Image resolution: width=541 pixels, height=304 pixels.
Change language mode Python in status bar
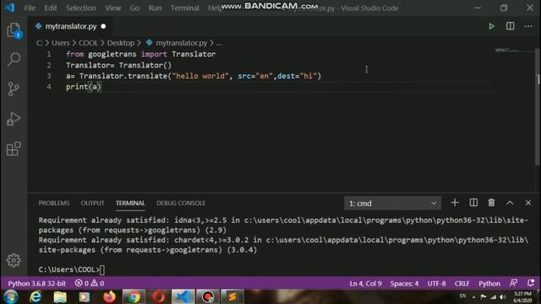tap(489, 284)
